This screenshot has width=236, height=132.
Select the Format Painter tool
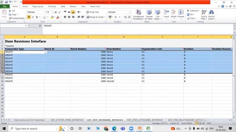click(17, 18)
